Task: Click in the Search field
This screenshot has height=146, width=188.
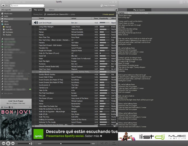Action: click(27, 6)
